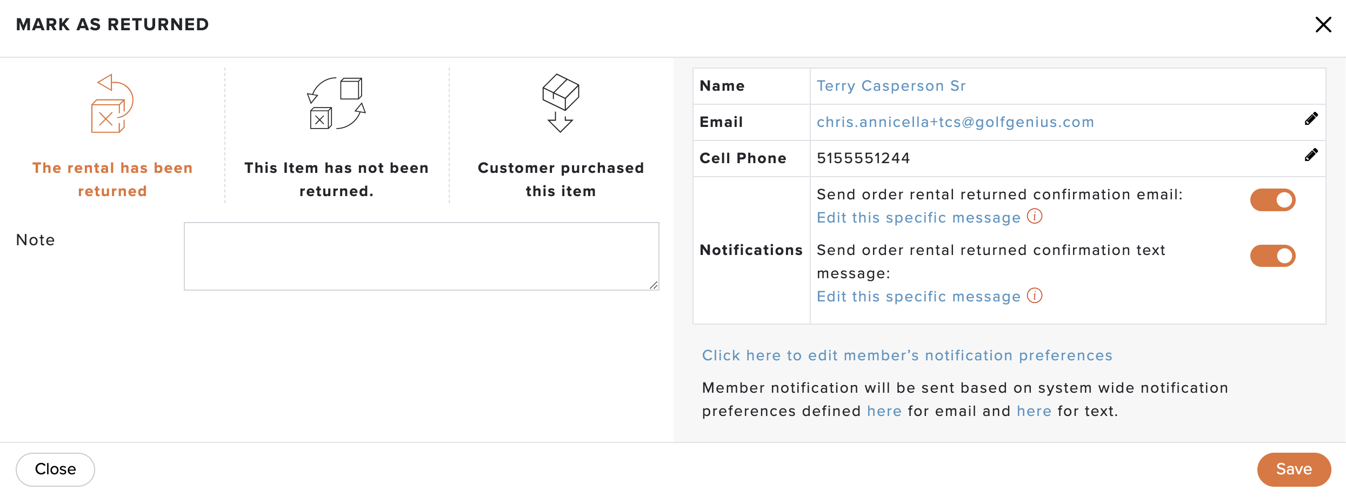Screen dimensions: 1346x497
Task: Click Save button
Action: [x=1294, y=469]
